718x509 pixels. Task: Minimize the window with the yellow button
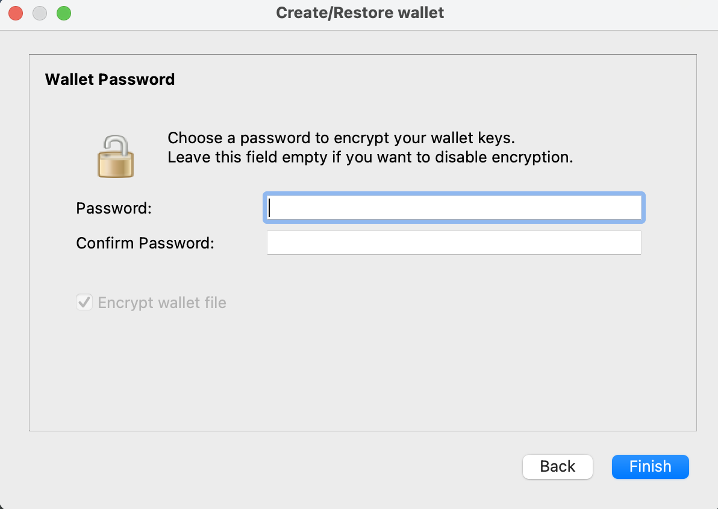[40, 13]
